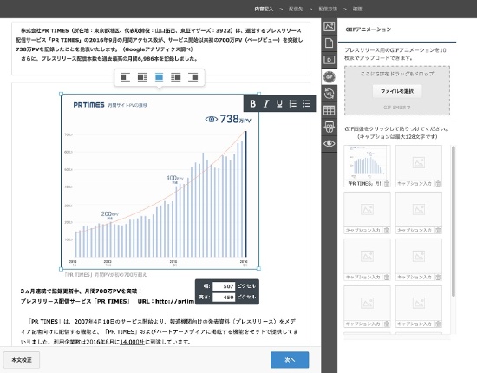Toggle underline formatting

point(279,104)
